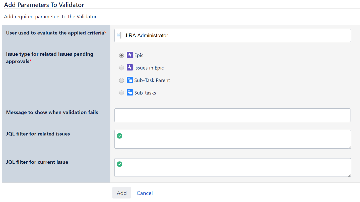Image resolution: width=360 pixels, height=202 pixels.
Task: Click the blue Sub-tasks icon
Action: (130, 93)
